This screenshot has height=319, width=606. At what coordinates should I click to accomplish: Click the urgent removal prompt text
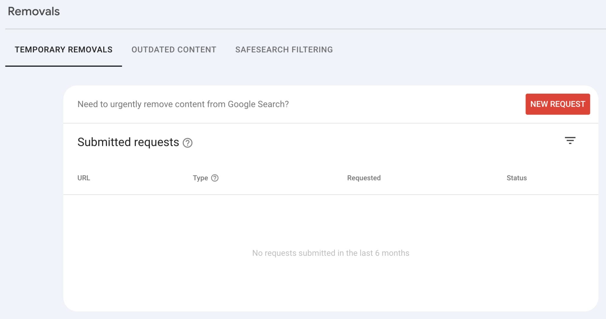click(183, 104)
